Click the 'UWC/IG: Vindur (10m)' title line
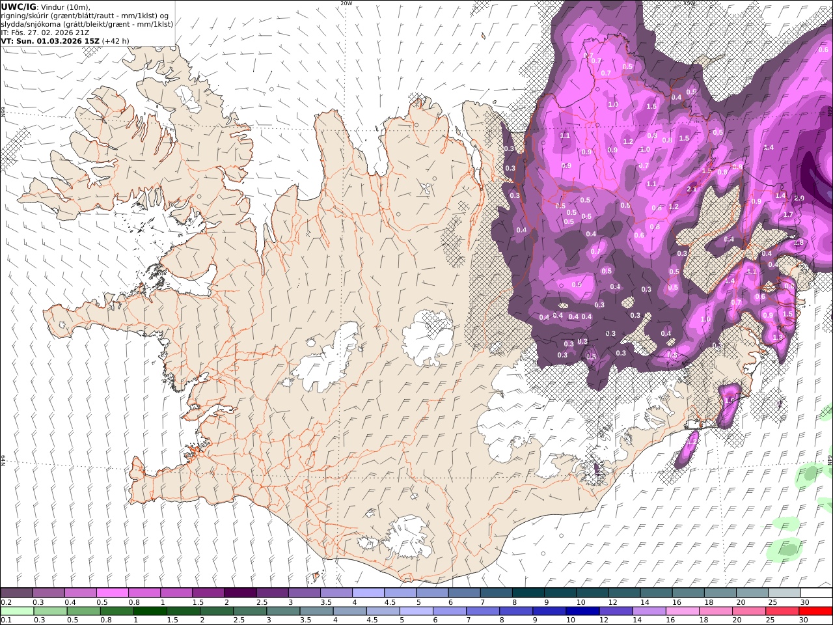Viewport: 833px width, 625px height. tap(46, 7)
